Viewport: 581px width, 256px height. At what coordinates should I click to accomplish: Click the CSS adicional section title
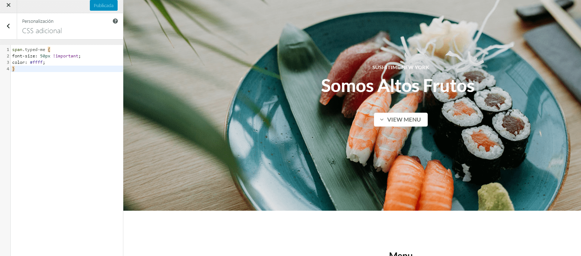tap(42, 31)
